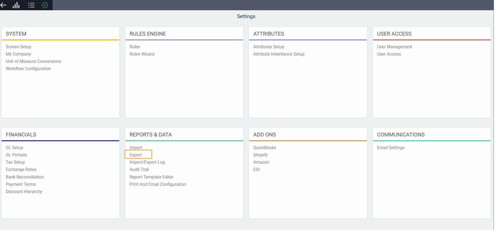The height and width of the screenshot is (230, 499).
Task: Click the green plus circle icon
Action: tap(45, 5)
